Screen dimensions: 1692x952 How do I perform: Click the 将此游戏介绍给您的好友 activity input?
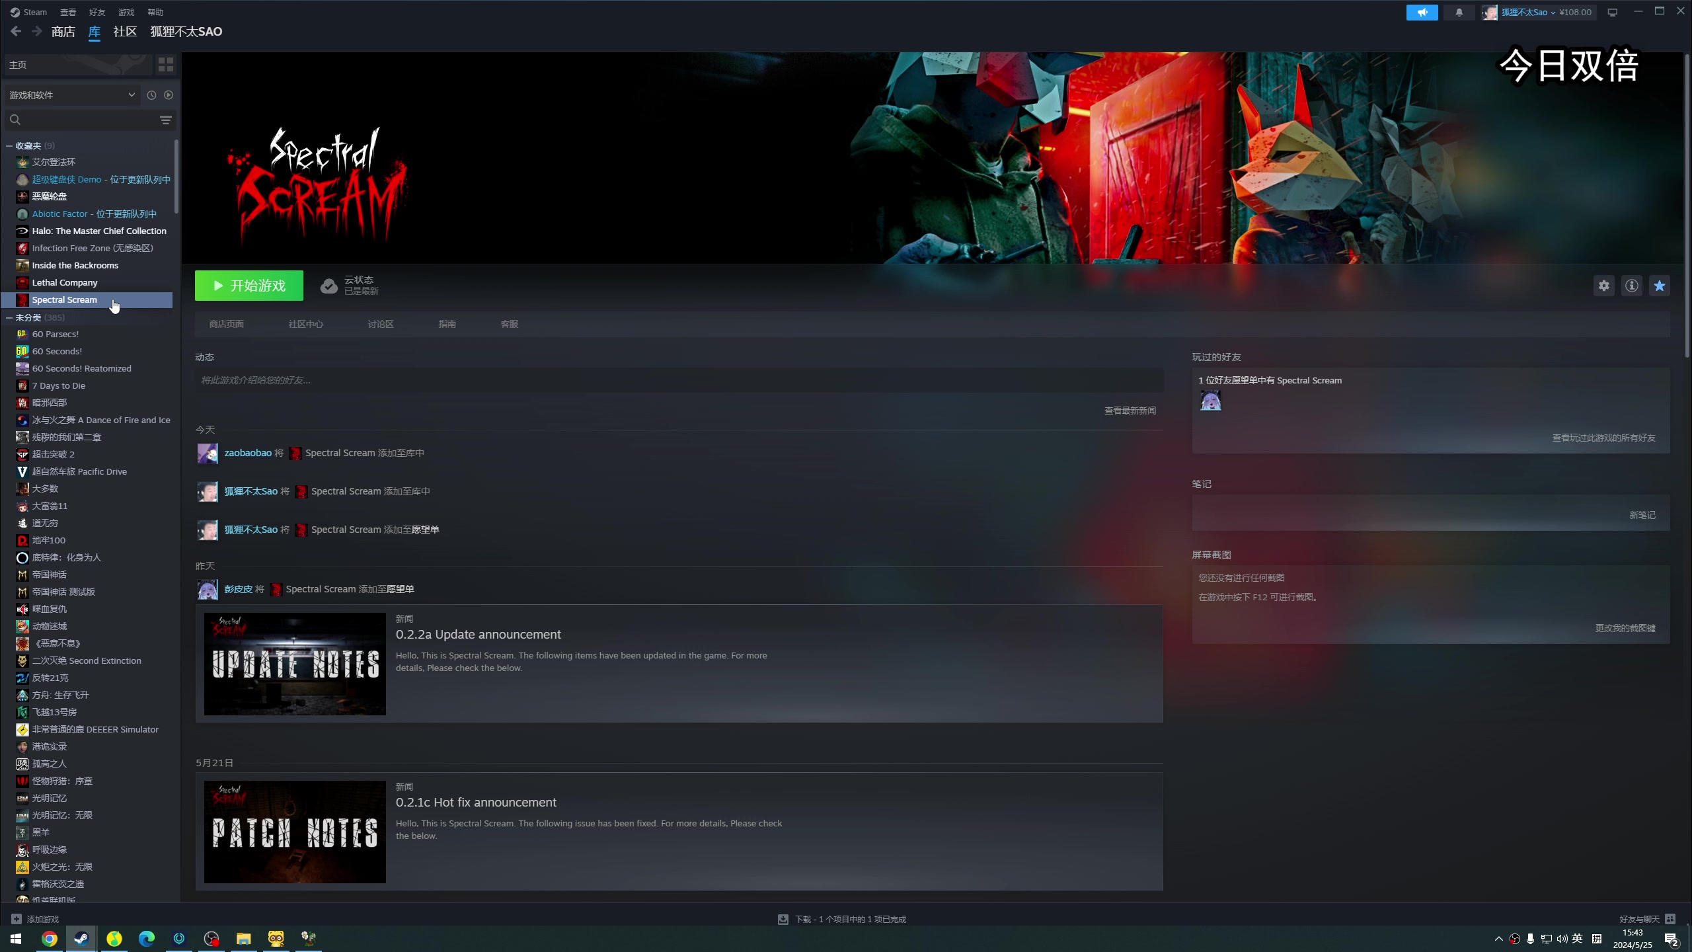[x=679, y=380]
